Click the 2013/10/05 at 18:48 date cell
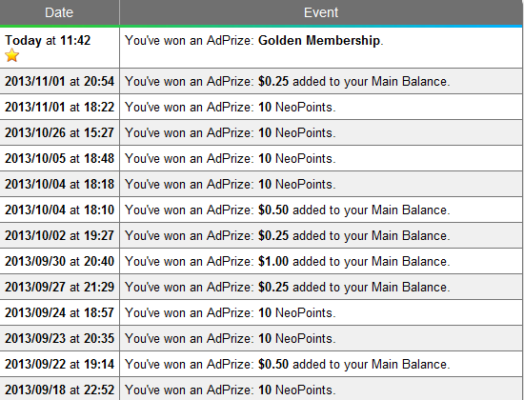 pyautogui.click(x=59, y=158)
